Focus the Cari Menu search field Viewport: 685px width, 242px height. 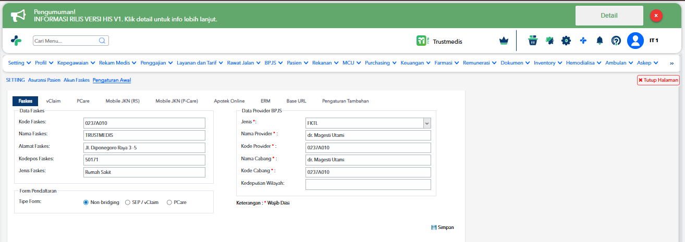(x=71, y=41)
